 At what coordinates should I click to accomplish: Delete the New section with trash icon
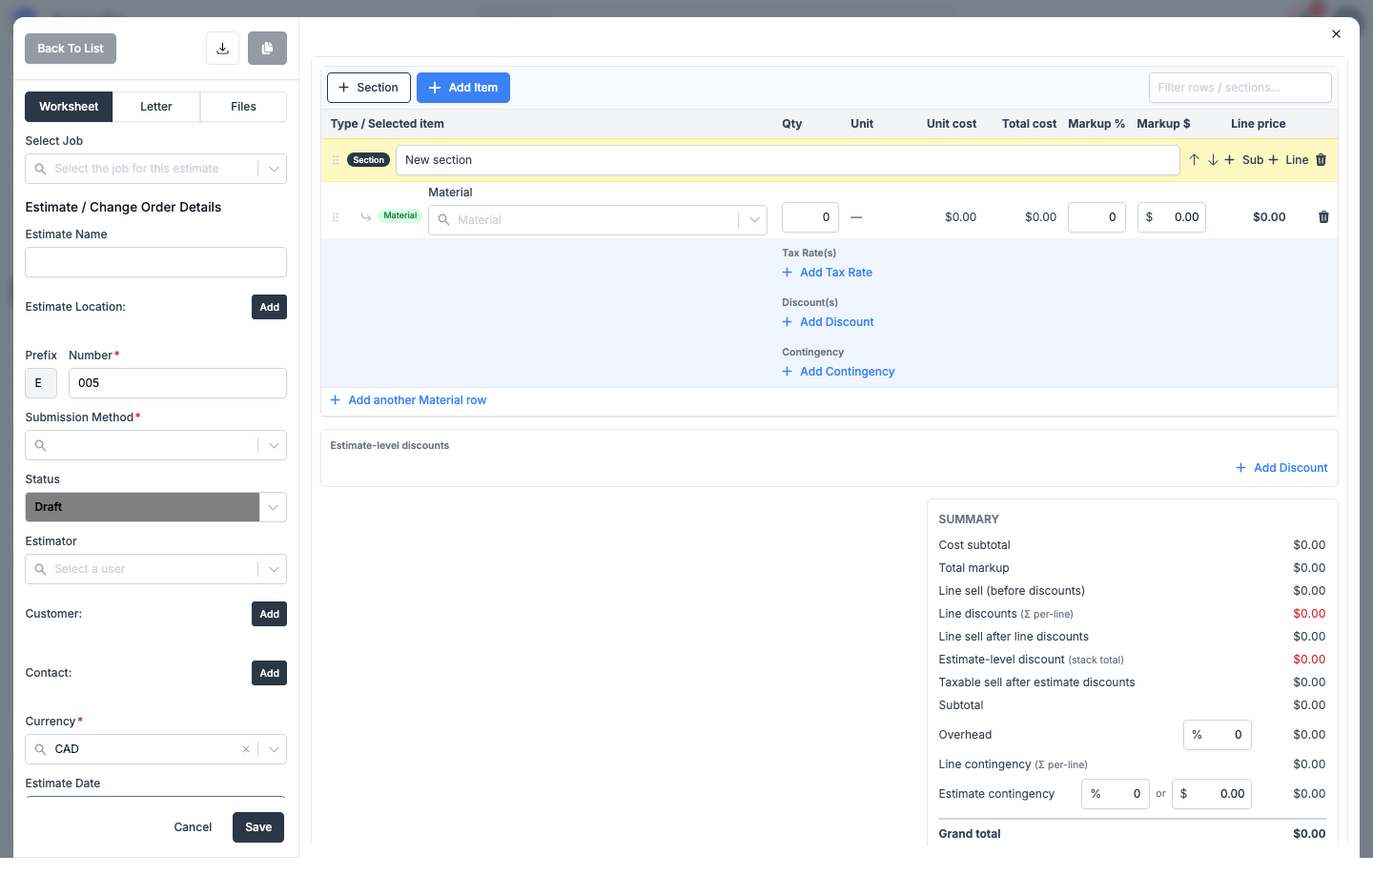(1322, 160)
